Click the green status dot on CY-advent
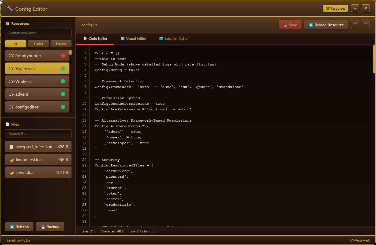376x245 pixels. coord(63,94)
